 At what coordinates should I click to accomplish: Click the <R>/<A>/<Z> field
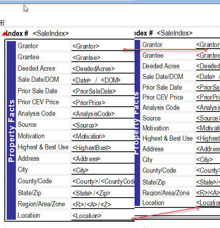click(x=92, y=205)
